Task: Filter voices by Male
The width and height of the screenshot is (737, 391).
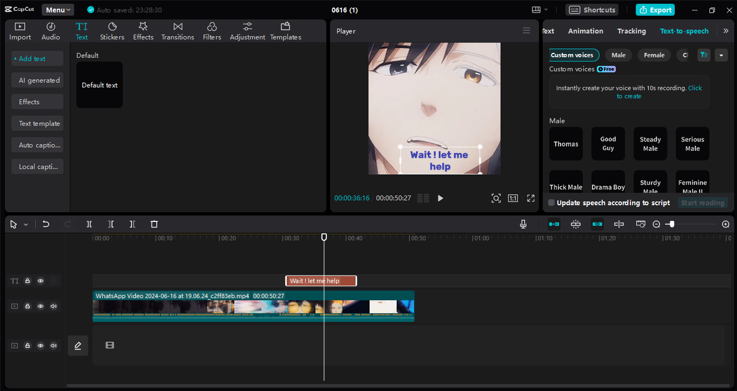Action: point(618,55)
